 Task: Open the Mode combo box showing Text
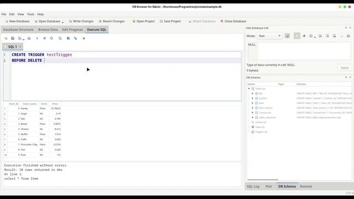(x=269, y=36)
